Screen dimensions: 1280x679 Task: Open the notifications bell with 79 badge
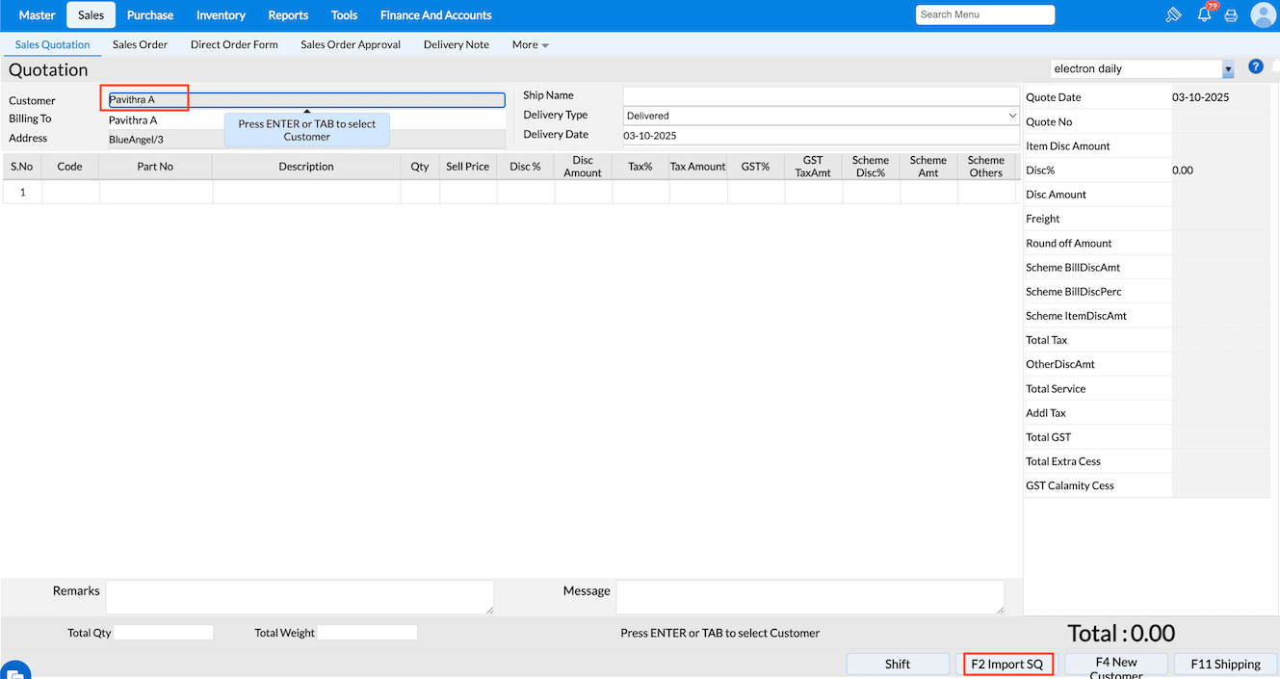click(1204, 14)
